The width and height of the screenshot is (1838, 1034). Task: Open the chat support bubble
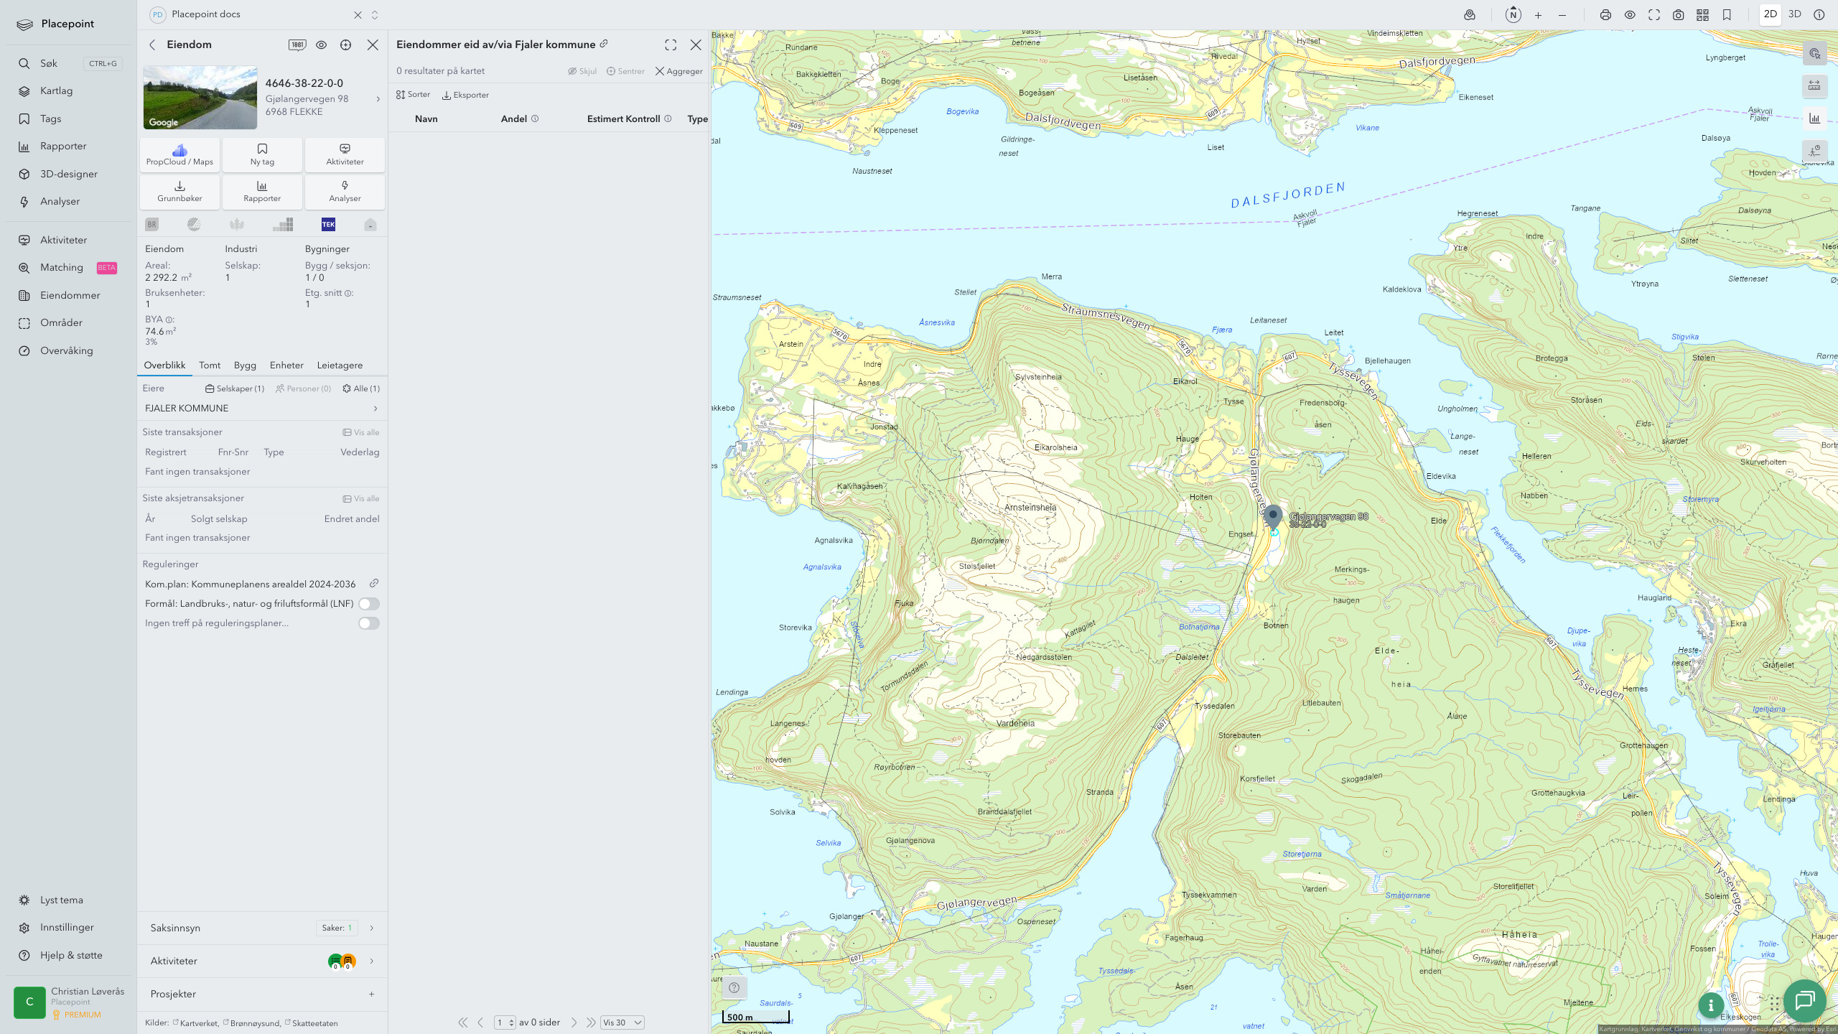(1804, 1000)
